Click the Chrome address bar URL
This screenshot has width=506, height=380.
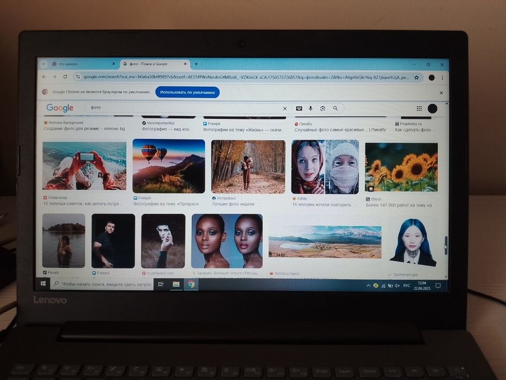coord(246,77)
